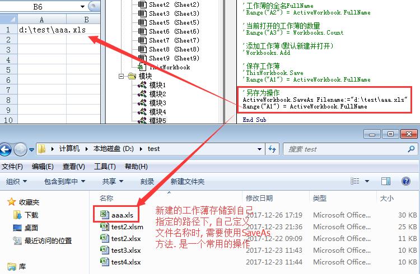Open 桌面 in the navigation pane
The width and height of the screenshot is (420, 274).
[31, 228]
